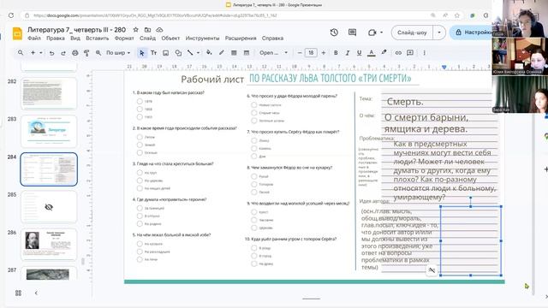The height and width of the screenshot is (308, 548).
Task: Bookmark this page in browser address bar
Action: [x=456, y=15]
